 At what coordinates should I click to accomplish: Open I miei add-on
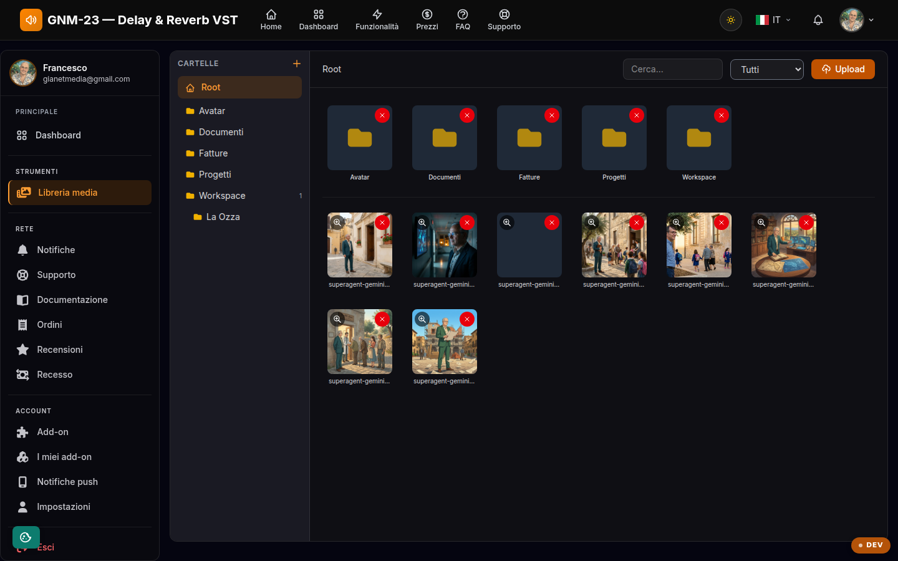pos(80,457)
